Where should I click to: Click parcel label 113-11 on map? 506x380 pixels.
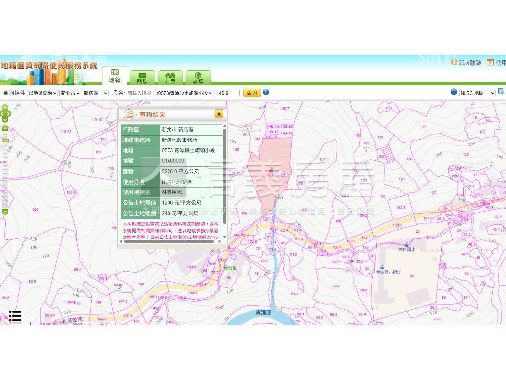click(66, 131)
